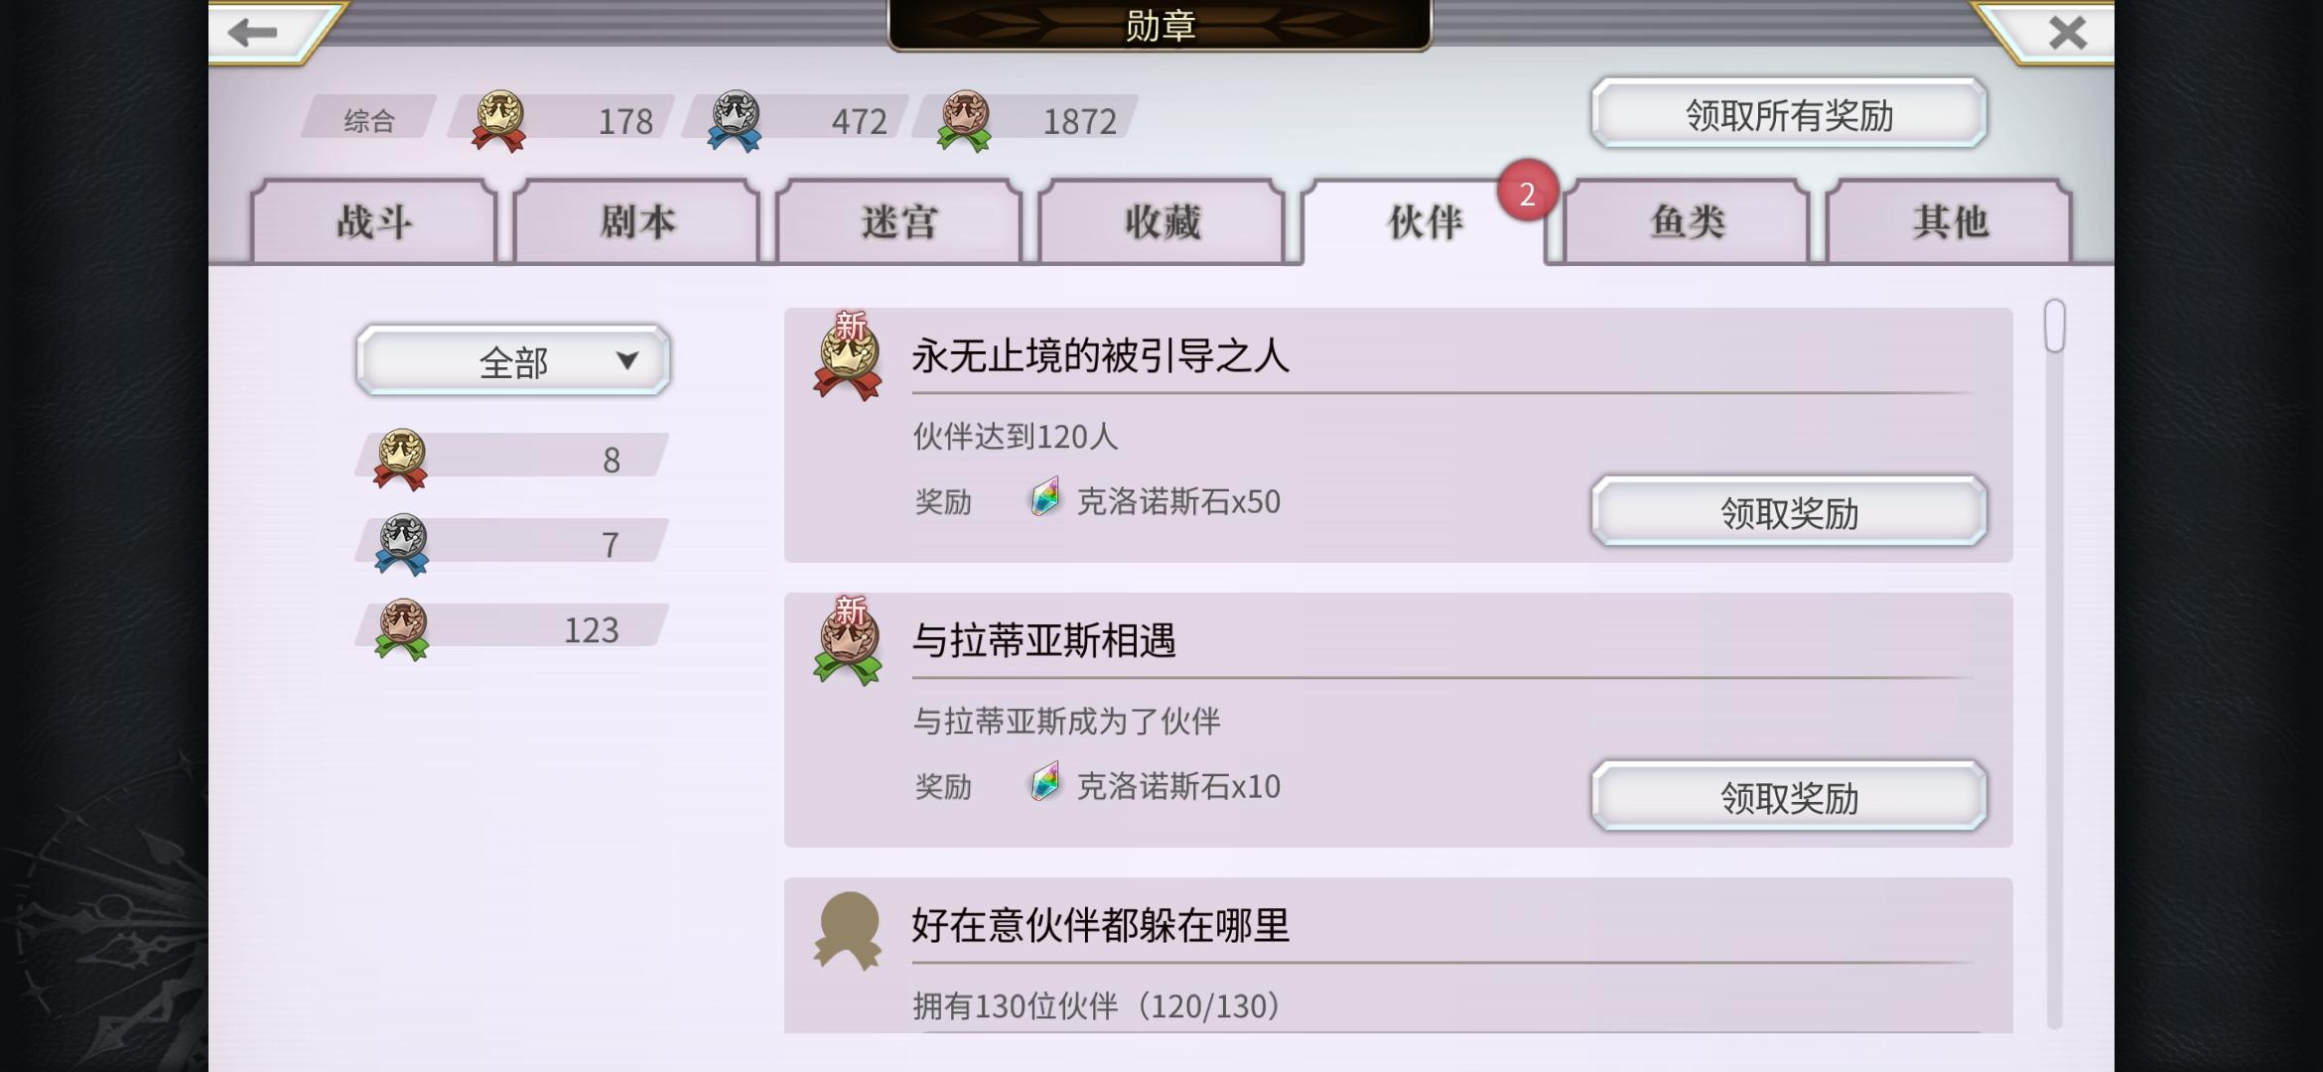
Task: Claim reward for 与拉蒂亚斯相遇
Action: (x=1789, y=797)
